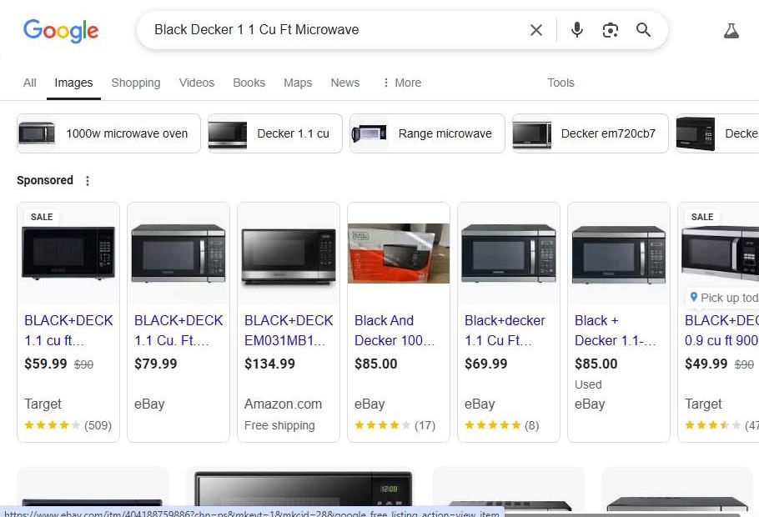The image size is (759, 517).
Task: Open the $69.99 eBay microwave image
Action: 509,253
